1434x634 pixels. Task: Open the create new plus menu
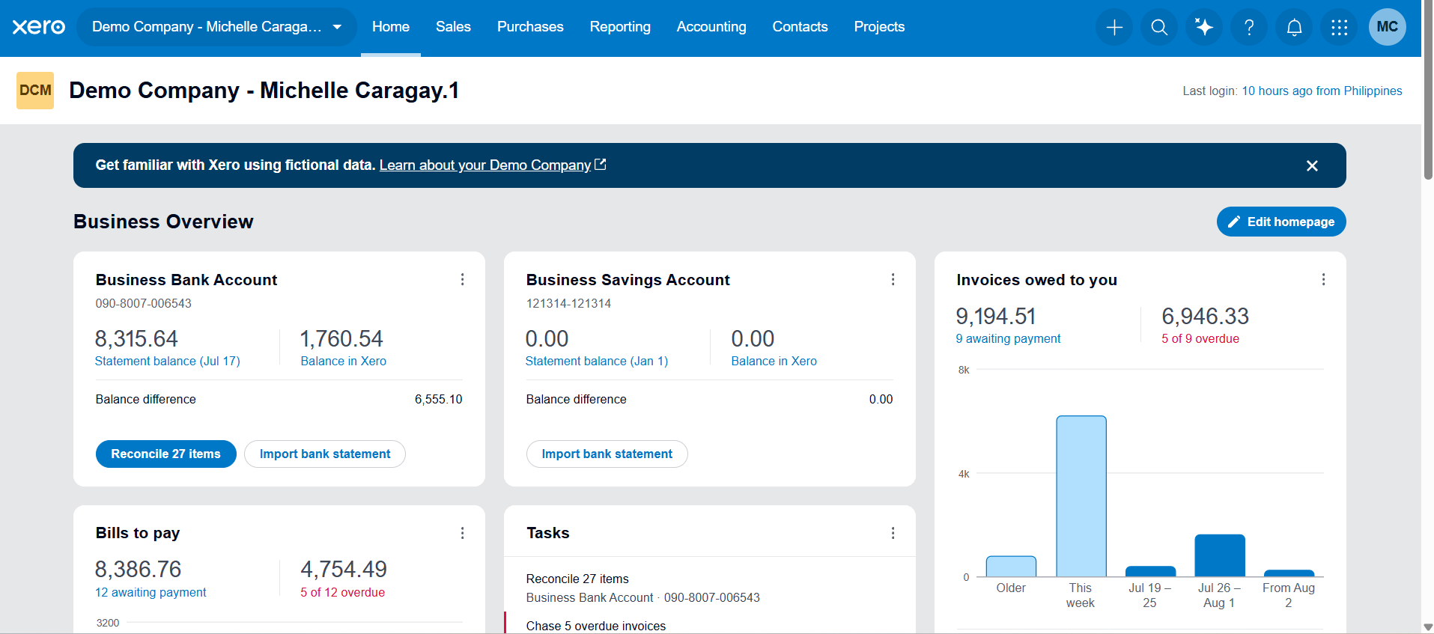pyautogui.click(x=1114, y=27)
